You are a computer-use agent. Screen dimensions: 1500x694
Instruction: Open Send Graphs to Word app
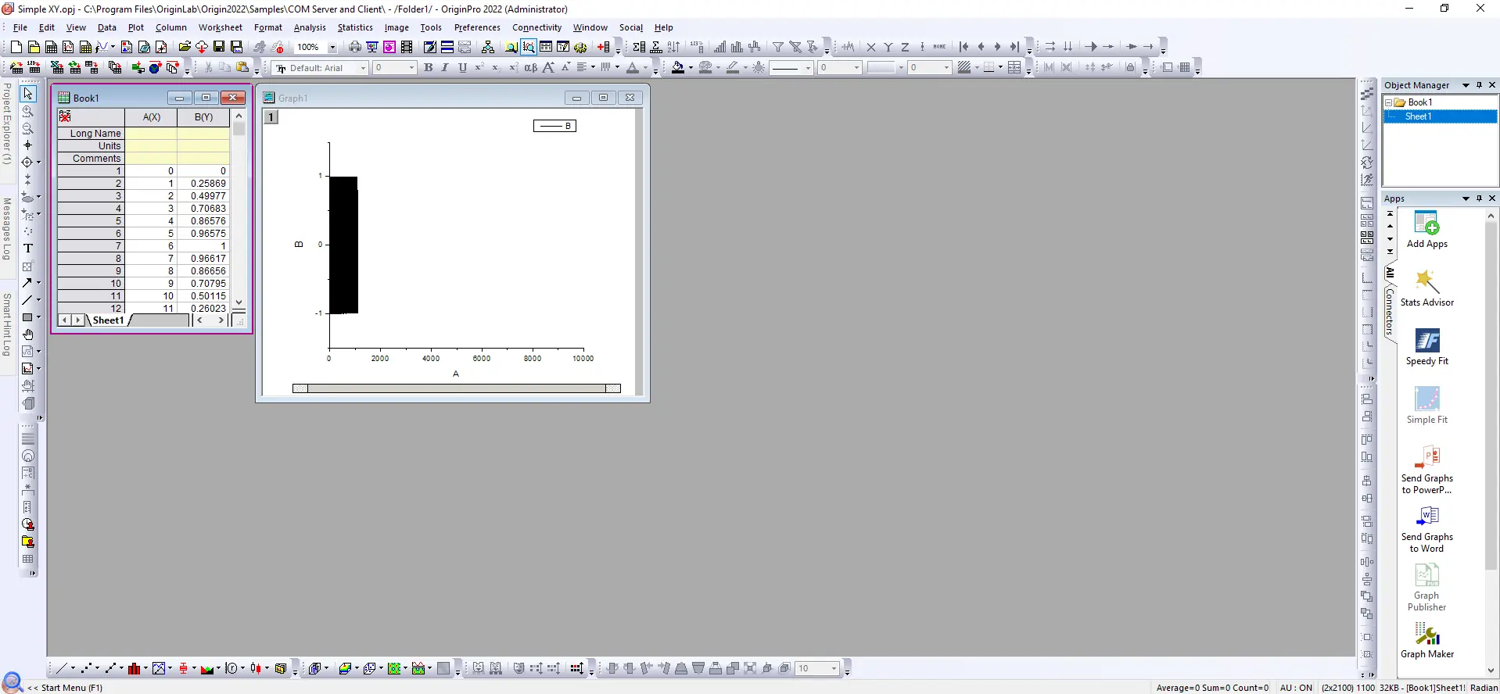[1427, 528]
